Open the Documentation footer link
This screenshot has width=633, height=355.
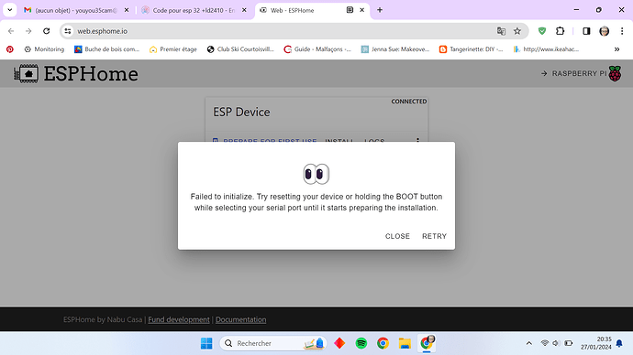tap(240, 319)
